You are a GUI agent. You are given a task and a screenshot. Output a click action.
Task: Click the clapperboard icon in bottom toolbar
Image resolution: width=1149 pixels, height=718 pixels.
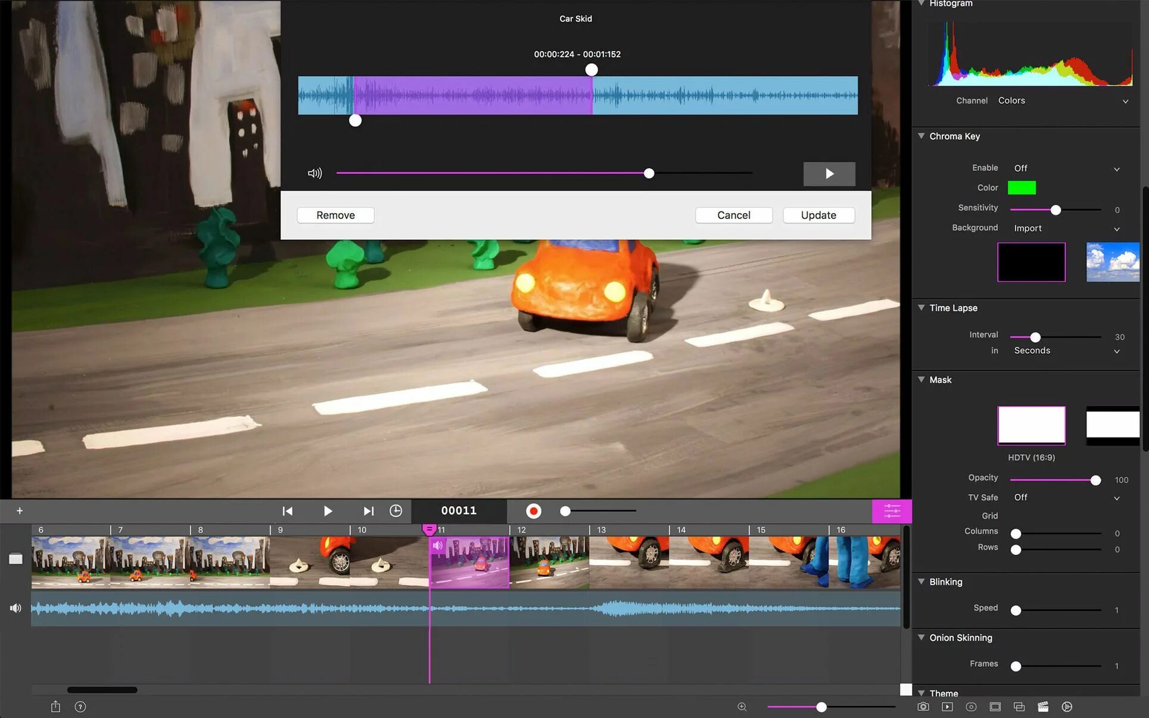pos(1042,707)
